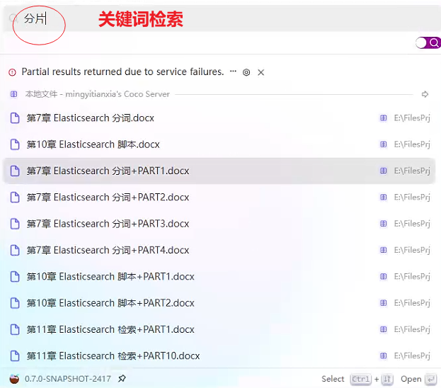Image resolution: width=441 pixels, height=388 pixels.
Task: Click the Open enter-key button in footer
Action: click(x=430, y=380)
